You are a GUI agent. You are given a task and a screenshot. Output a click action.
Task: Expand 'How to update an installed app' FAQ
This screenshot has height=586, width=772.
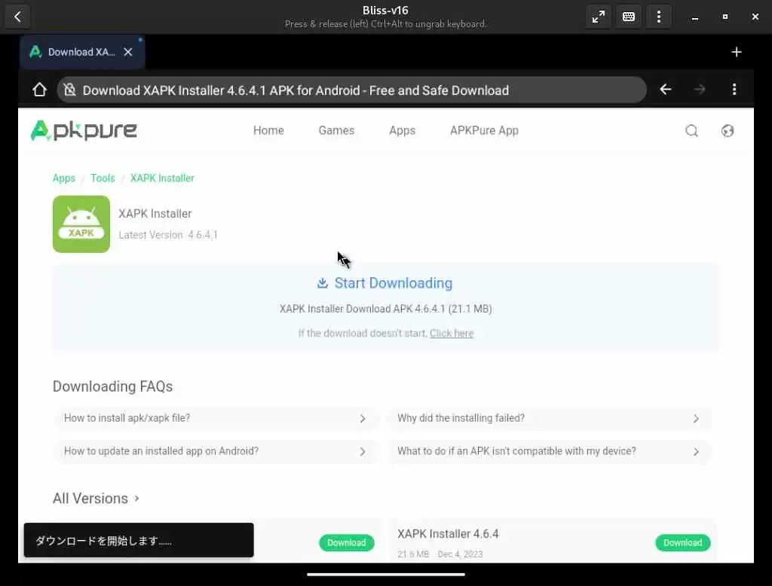(x=216, y=451)
